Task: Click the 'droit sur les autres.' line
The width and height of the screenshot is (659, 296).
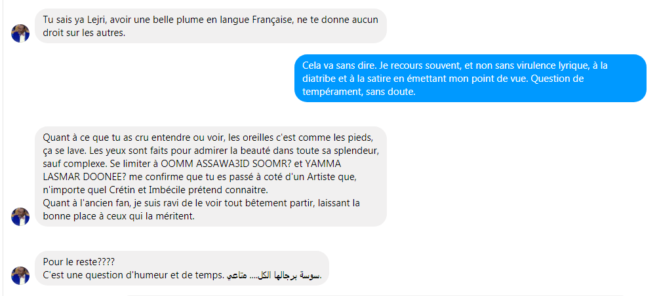Action: tap(84, 33)
